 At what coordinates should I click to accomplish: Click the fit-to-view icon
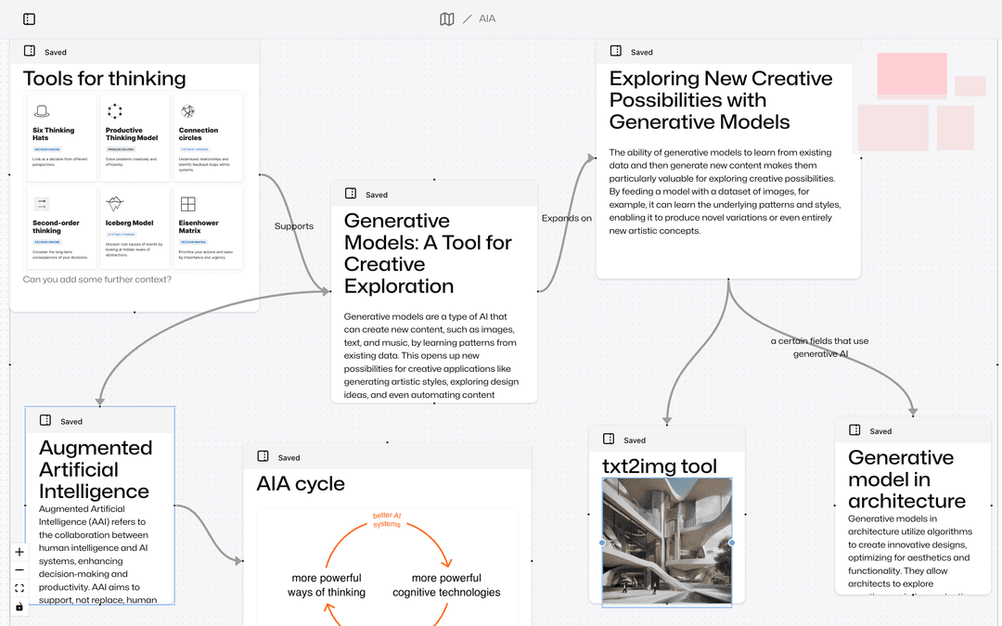[x=19, y=588]
